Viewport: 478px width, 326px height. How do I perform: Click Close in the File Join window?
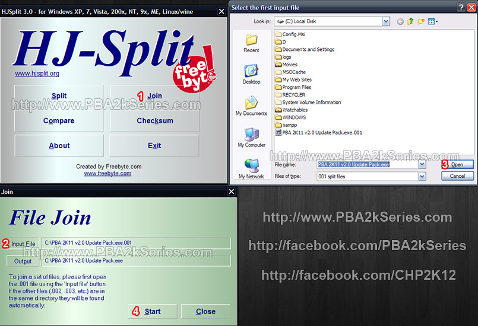pos(205,311)
